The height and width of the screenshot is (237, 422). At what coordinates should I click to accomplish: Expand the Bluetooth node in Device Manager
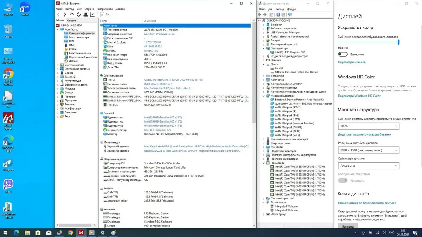264,25
